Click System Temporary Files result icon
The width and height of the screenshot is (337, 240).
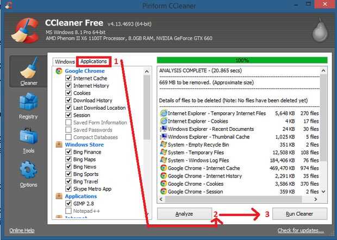point(164,152)
